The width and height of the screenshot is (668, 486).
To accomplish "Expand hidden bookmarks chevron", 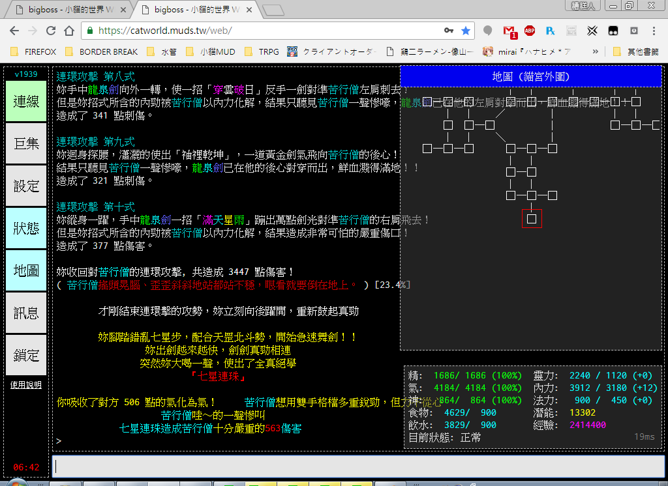I will pyautogui.click(x=595, y=51).
